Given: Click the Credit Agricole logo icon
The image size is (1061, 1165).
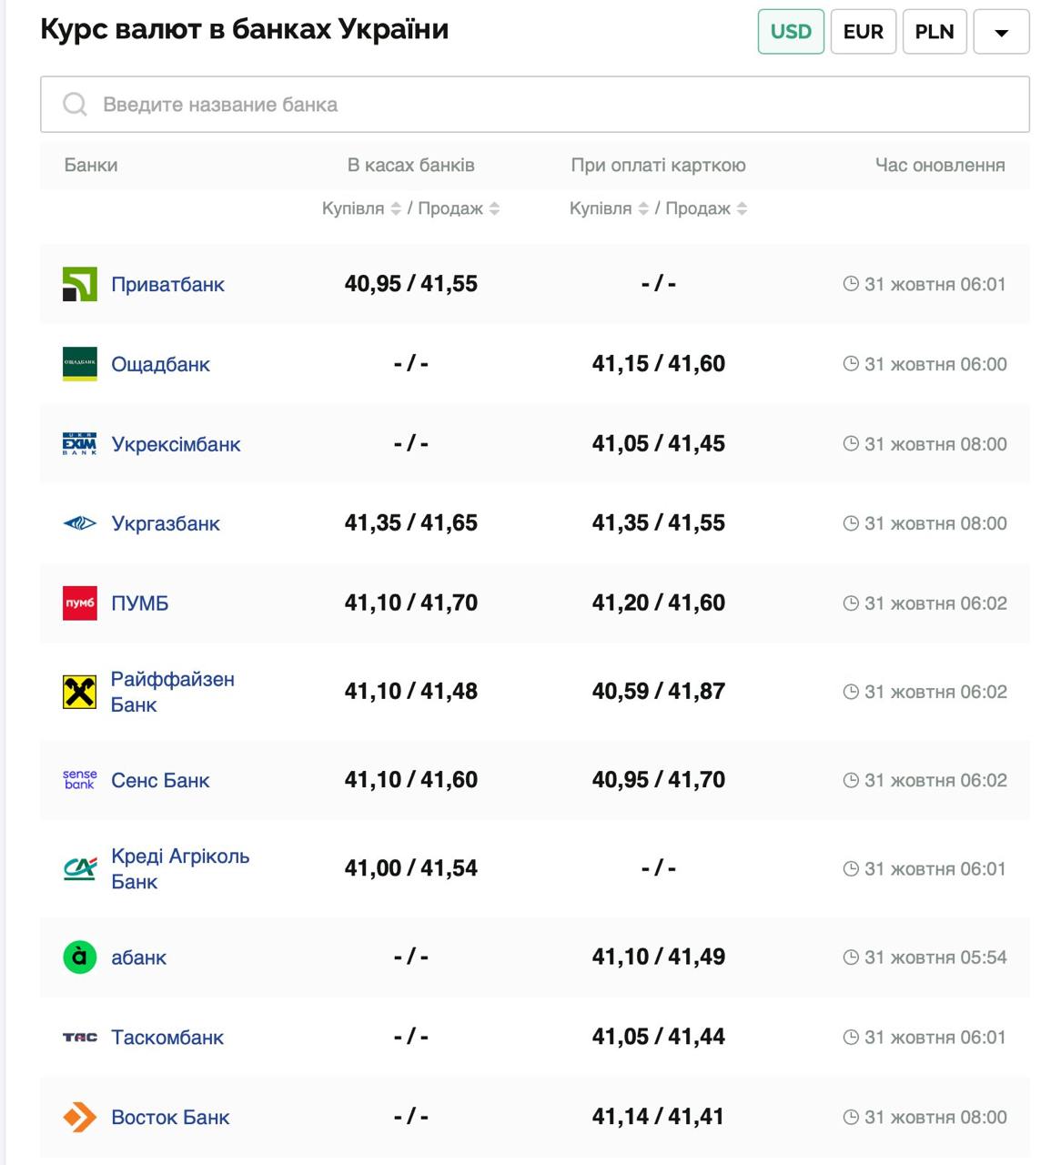Looking at the screenshot, I should click(x=79, y=868).
